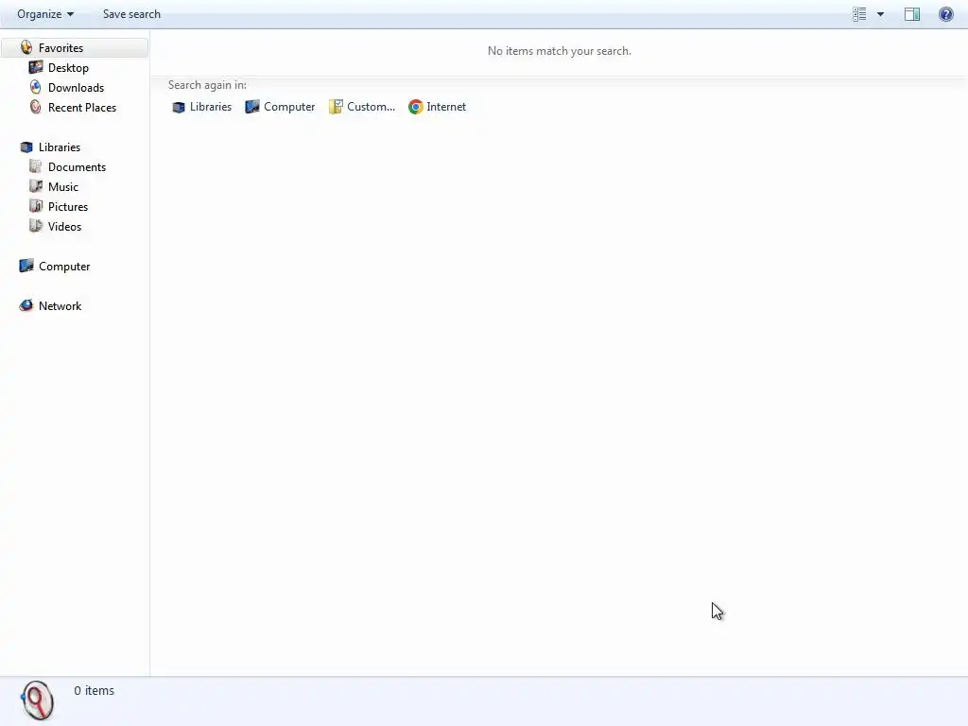968x726 pixels.
Task: Click the Recent Places icon
Action: [36, 107]
